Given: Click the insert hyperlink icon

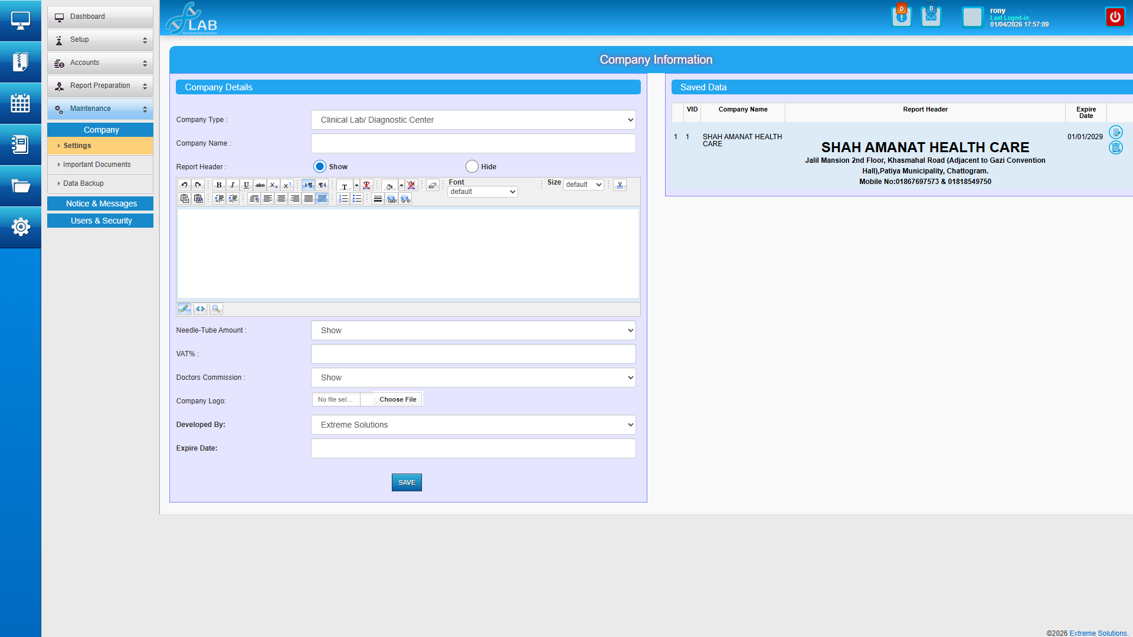Looking at the screenshot, I should coord(392,199).
